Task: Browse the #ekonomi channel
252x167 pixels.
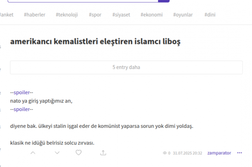Action: tap(152, 15)
